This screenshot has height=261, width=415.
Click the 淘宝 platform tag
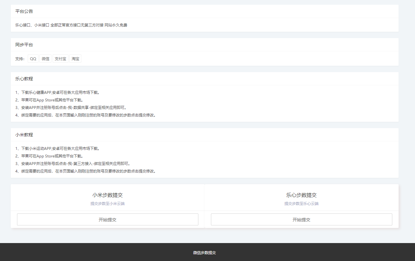(75, 59)
